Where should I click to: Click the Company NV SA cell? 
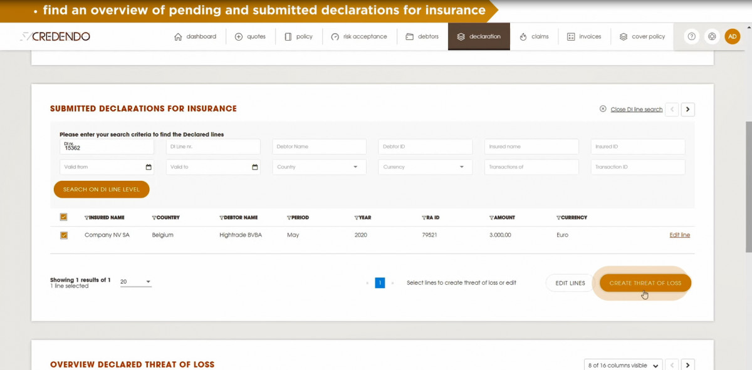pos(107,235)
